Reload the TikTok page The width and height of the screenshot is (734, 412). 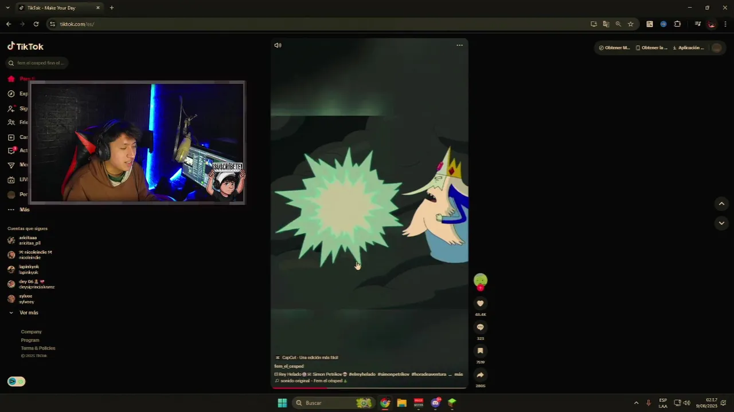point(36,24)
